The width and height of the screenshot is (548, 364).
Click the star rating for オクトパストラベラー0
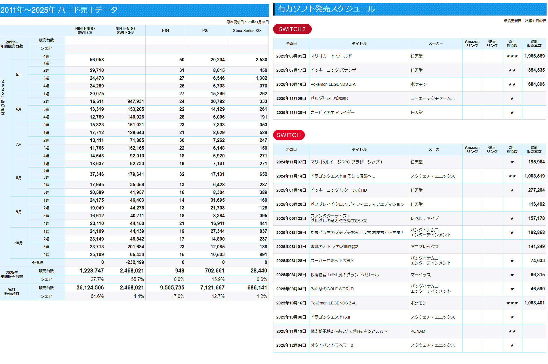click(512, 345)
